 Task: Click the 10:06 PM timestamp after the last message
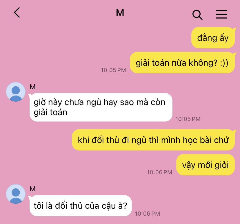[148, 214]
